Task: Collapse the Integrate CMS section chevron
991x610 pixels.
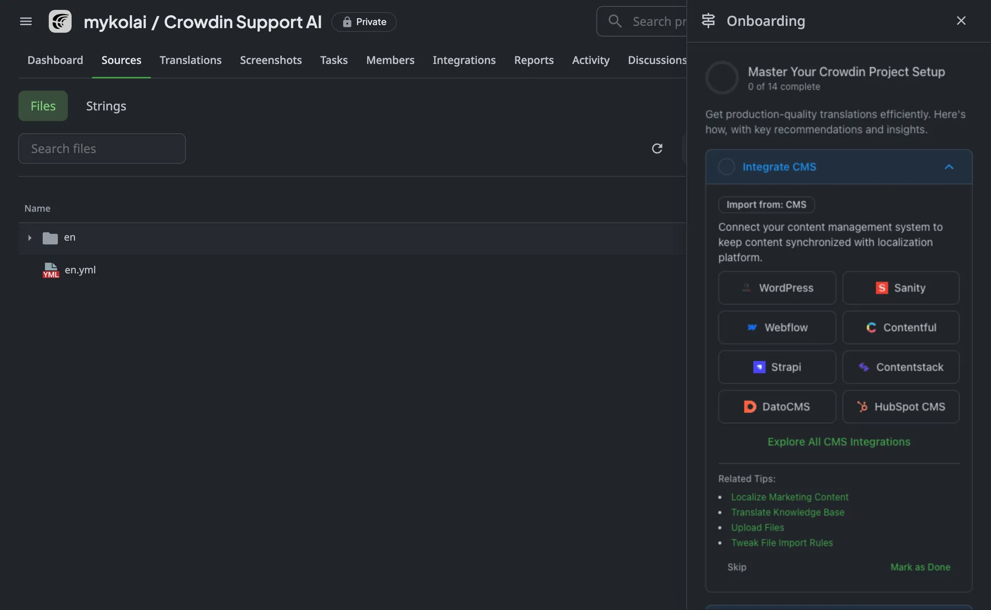Action: [x=949, y=167]
